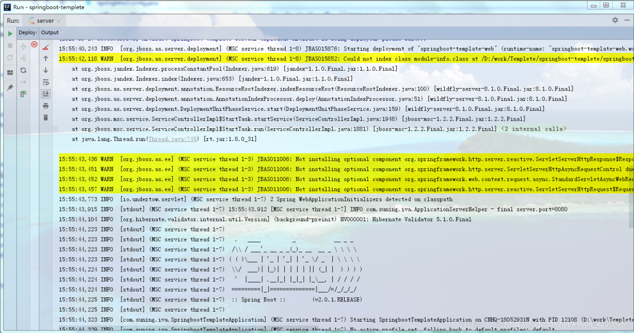The image size is (634, 333).
Task: Toggle scroll to end of output
Action: 46,94
